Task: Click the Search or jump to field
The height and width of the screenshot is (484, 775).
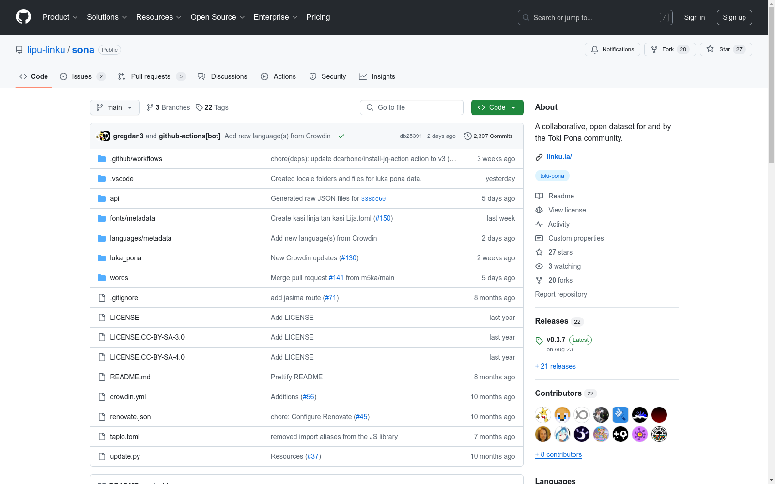Action: pyautogui.click(x=595, y=17)
